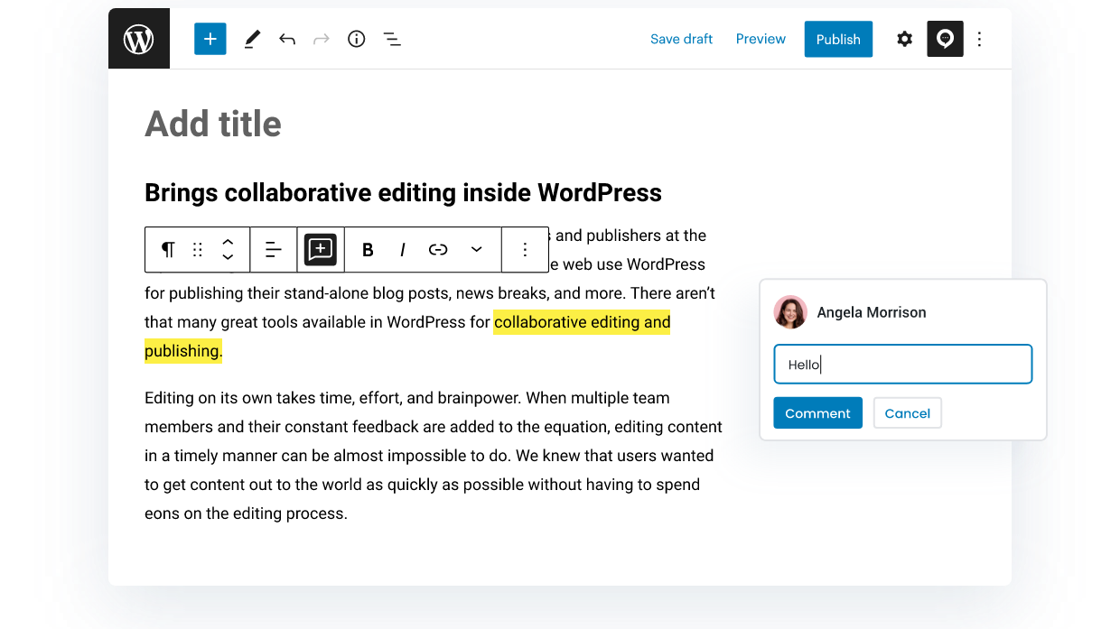Click the Angela Morrison name
Image resolution: width=1120 pixels, height=629 pixels.
pyautogui.click(x=872, y=312)
